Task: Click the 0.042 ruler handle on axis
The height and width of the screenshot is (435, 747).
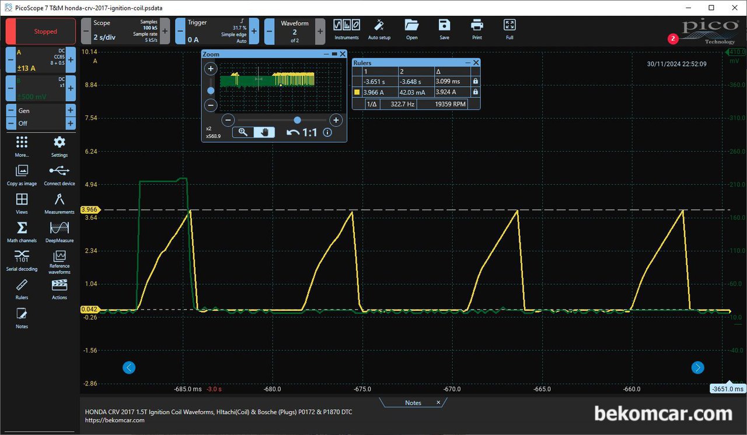Action: pos(90,309)
